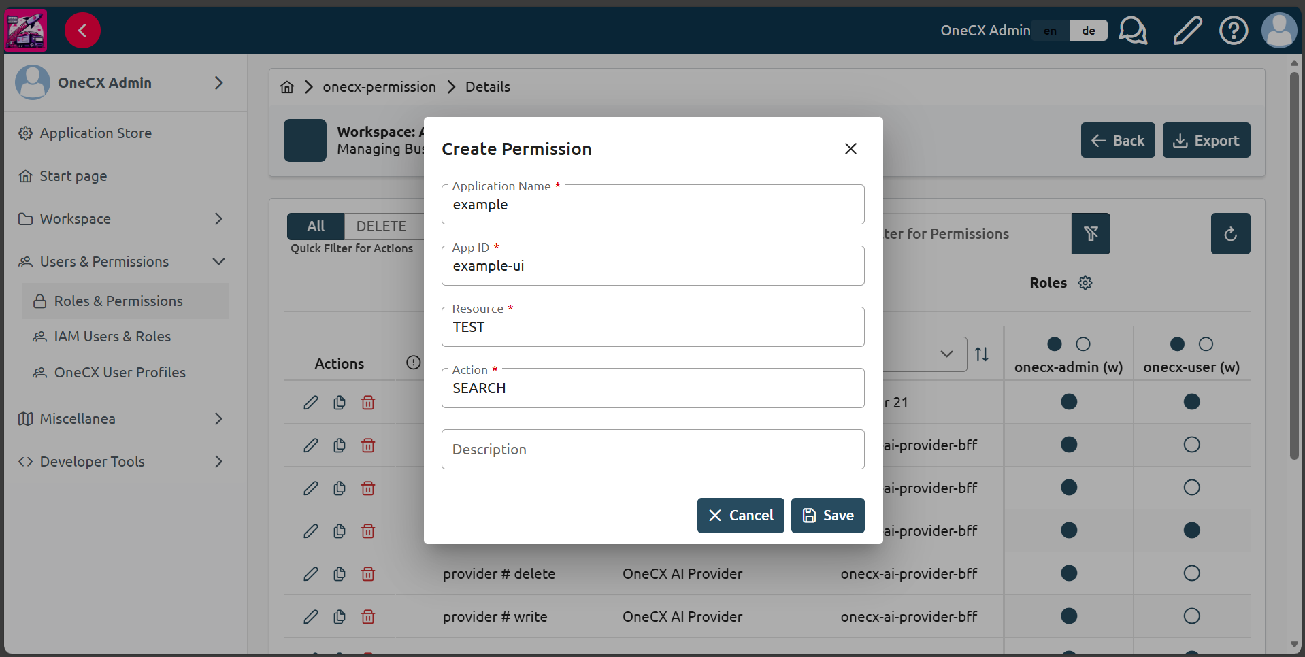The image size is (1305, 657).
Task: Export the workspace permissions
Action: point(1206,140)
